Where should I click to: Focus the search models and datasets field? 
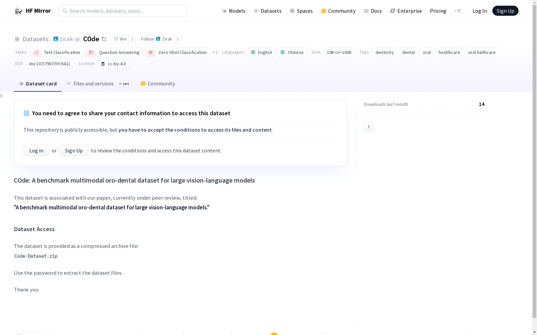point(123,11)
